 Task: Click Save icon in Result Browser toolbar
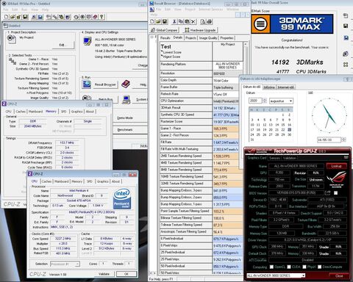coord(165,21)
